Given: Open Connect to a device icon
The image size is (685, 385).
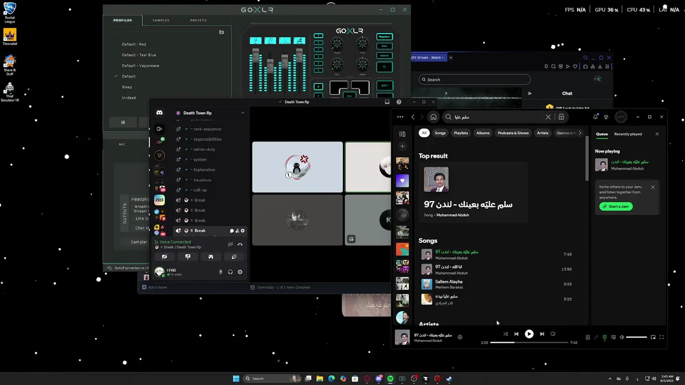Looking at the screenshot, I should point(613,337).
